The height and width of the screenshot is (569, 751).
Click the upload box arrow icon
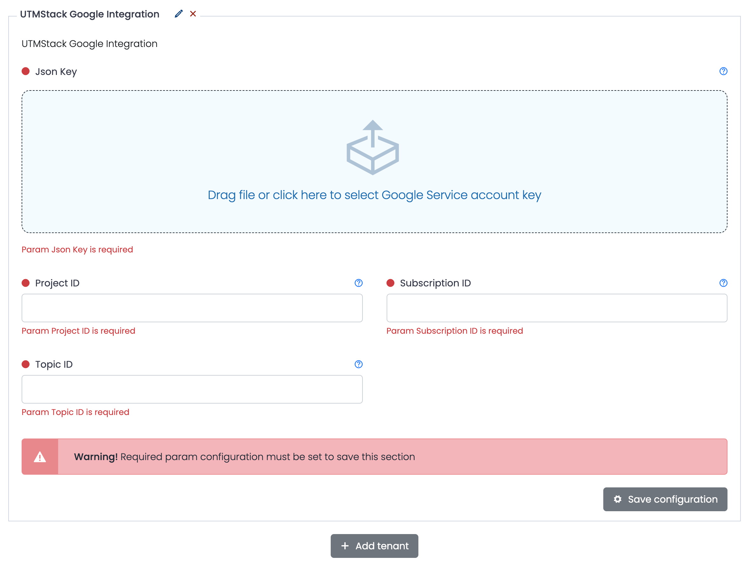click(x=372, y=147)
